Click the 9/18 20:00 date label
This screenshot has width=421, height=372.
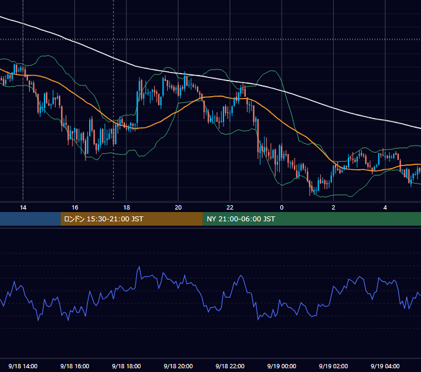(178, 366)
